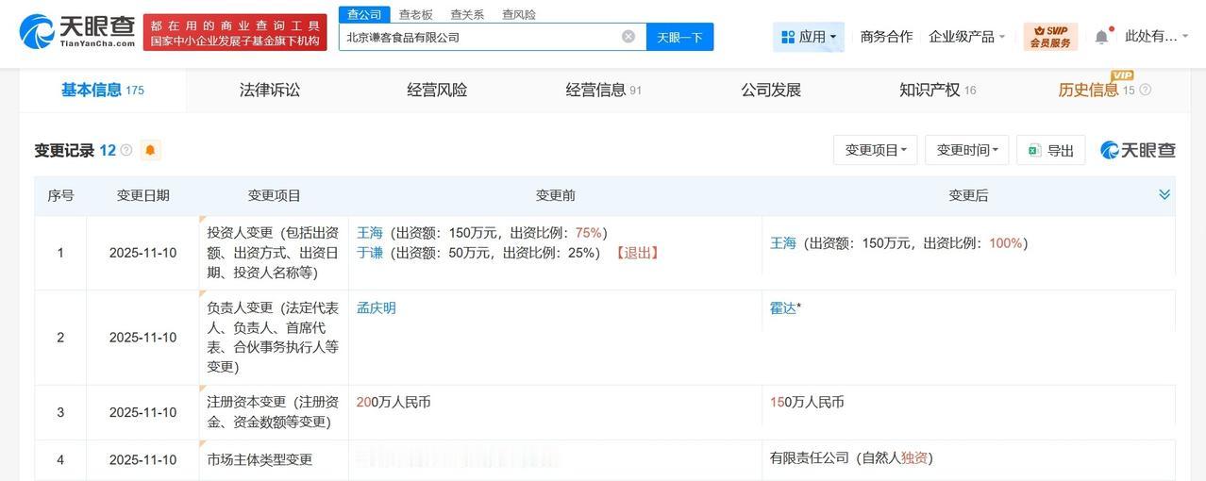The width and height of the screenshot is (1206, 481).
Task: Open the 公司发展 tab
Action: coord(771,91)
